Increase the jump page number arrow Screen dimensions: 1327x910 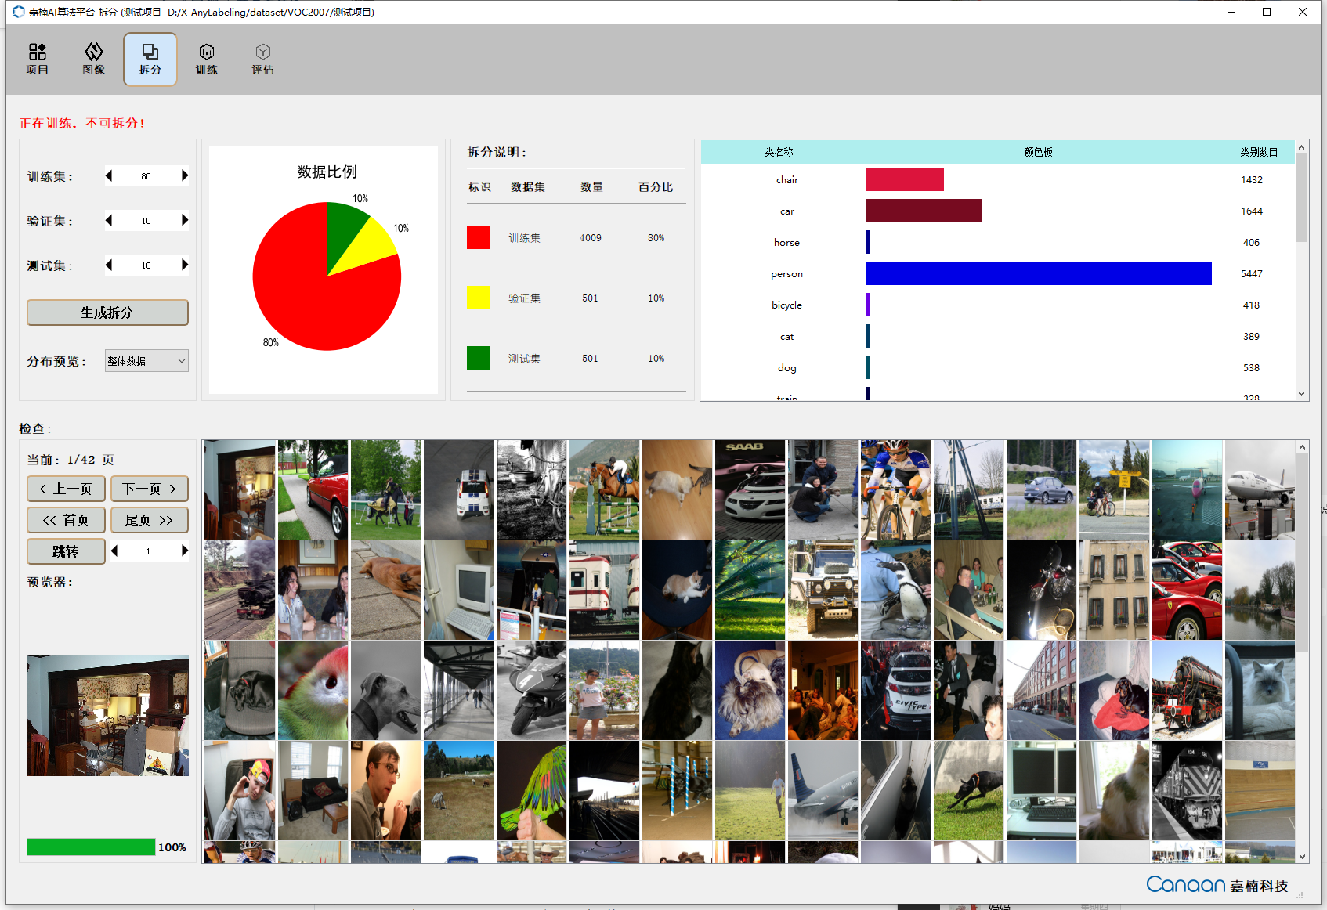click(x=185, y=551)
